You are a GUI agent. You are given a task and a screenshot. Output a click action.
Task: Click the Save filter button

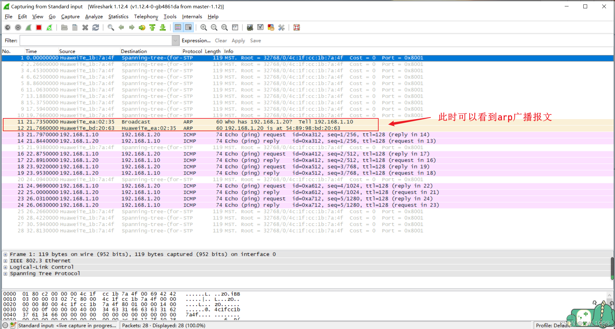[255, 41]
